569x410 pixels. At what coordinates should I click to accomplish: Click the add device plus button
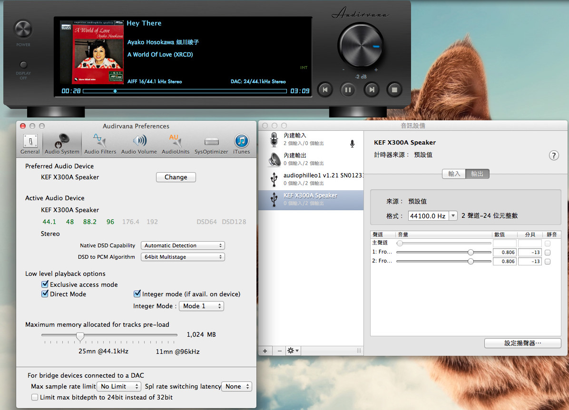tap(265, 351)
